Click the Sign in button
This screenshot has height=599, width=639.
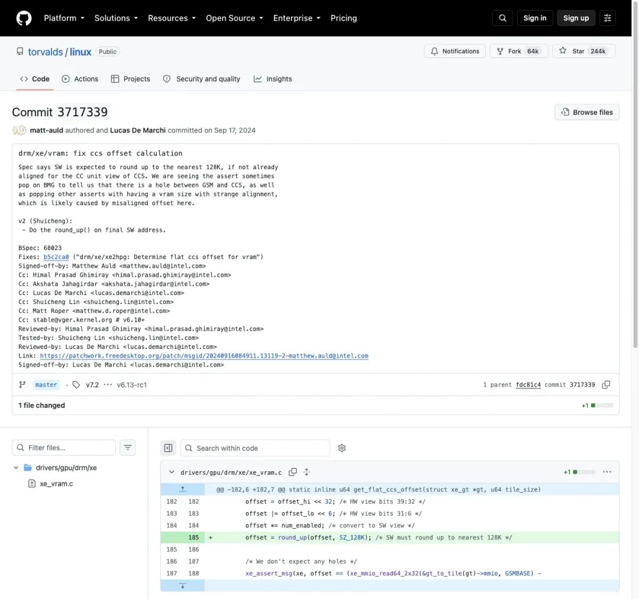(x=535, y=18)
